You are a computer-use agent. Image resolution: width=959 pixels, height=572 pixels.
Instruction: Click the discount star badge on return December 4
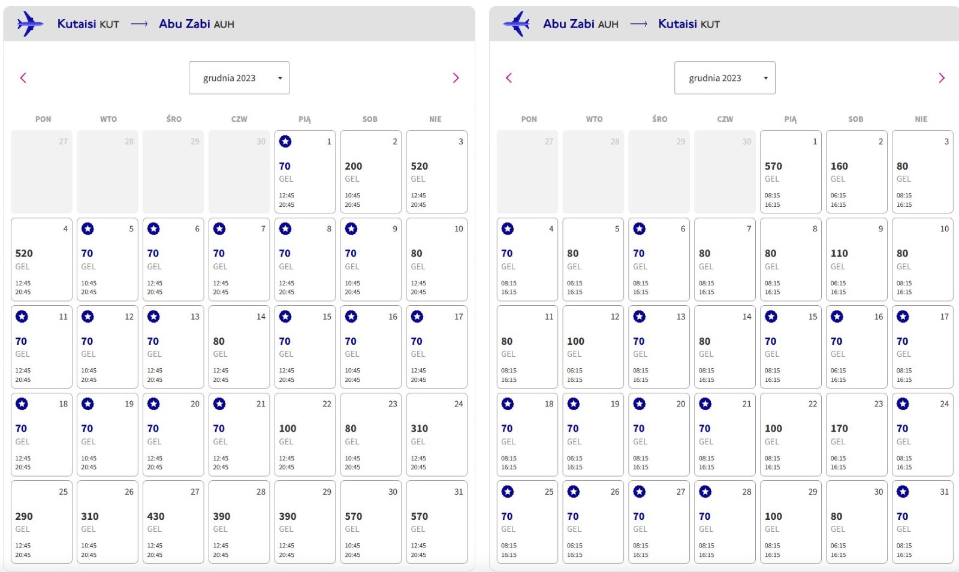508,228
